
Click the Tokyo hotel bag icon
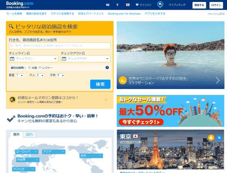click(211, 137)
